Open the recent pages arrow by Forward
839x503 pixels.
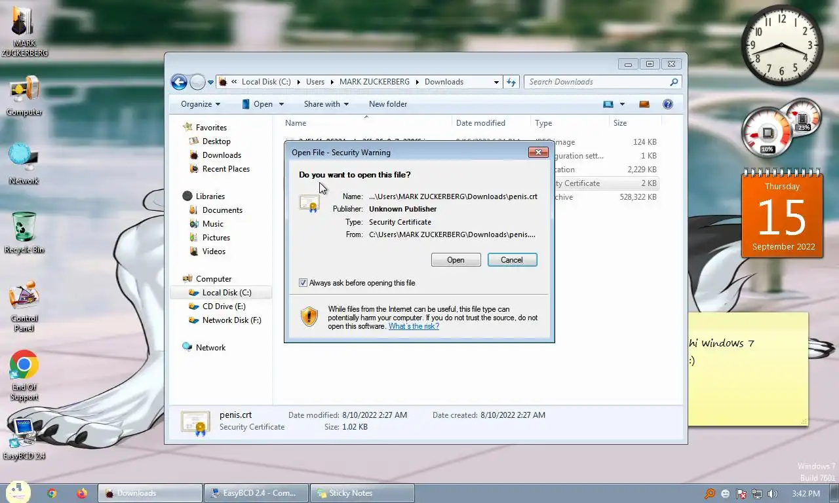[x=210, y=83]
